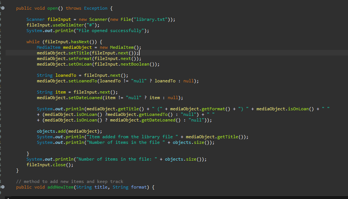The height and width of the screenshot is (199, 348).
Task: Click the 'addNewItem' method name
Action: (x=60, y=187)
